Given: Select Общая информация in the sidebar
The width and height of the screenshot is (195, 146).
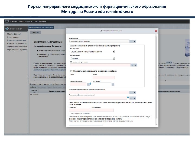Looking at the screenshot, I should pyautogui.click(x=14, y=34).
